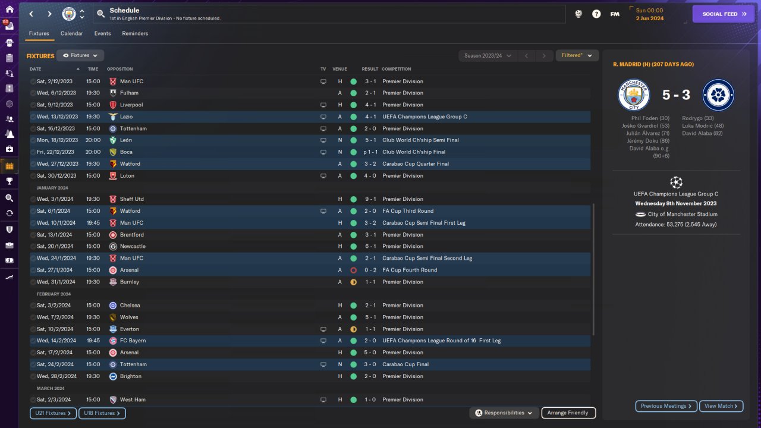This screenshot has width=761, height=428.
Task: Toggle the circle beside Fri, 22/12/2023 fixture
Action: (33, 152)
